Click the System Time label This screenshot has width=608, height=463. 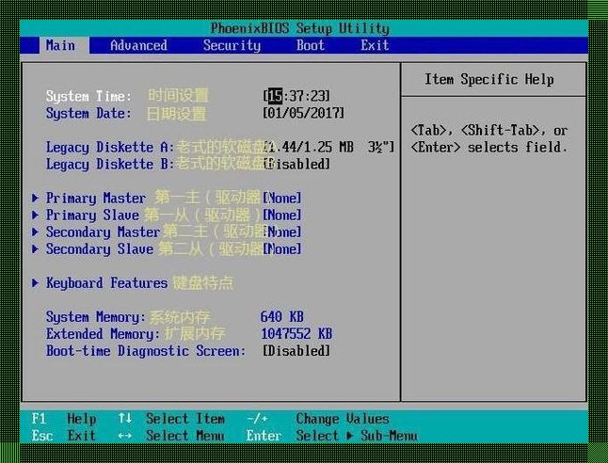tap(88, 96)
